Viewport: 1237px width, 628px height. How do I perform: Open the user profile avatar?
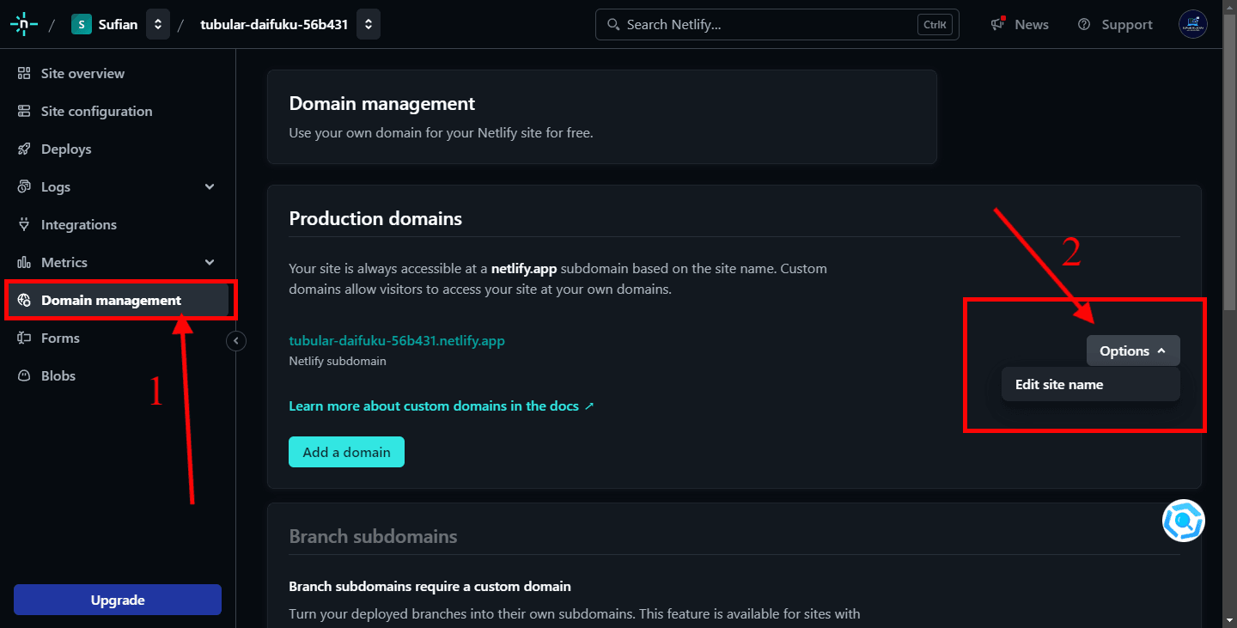pos(1193,24)
